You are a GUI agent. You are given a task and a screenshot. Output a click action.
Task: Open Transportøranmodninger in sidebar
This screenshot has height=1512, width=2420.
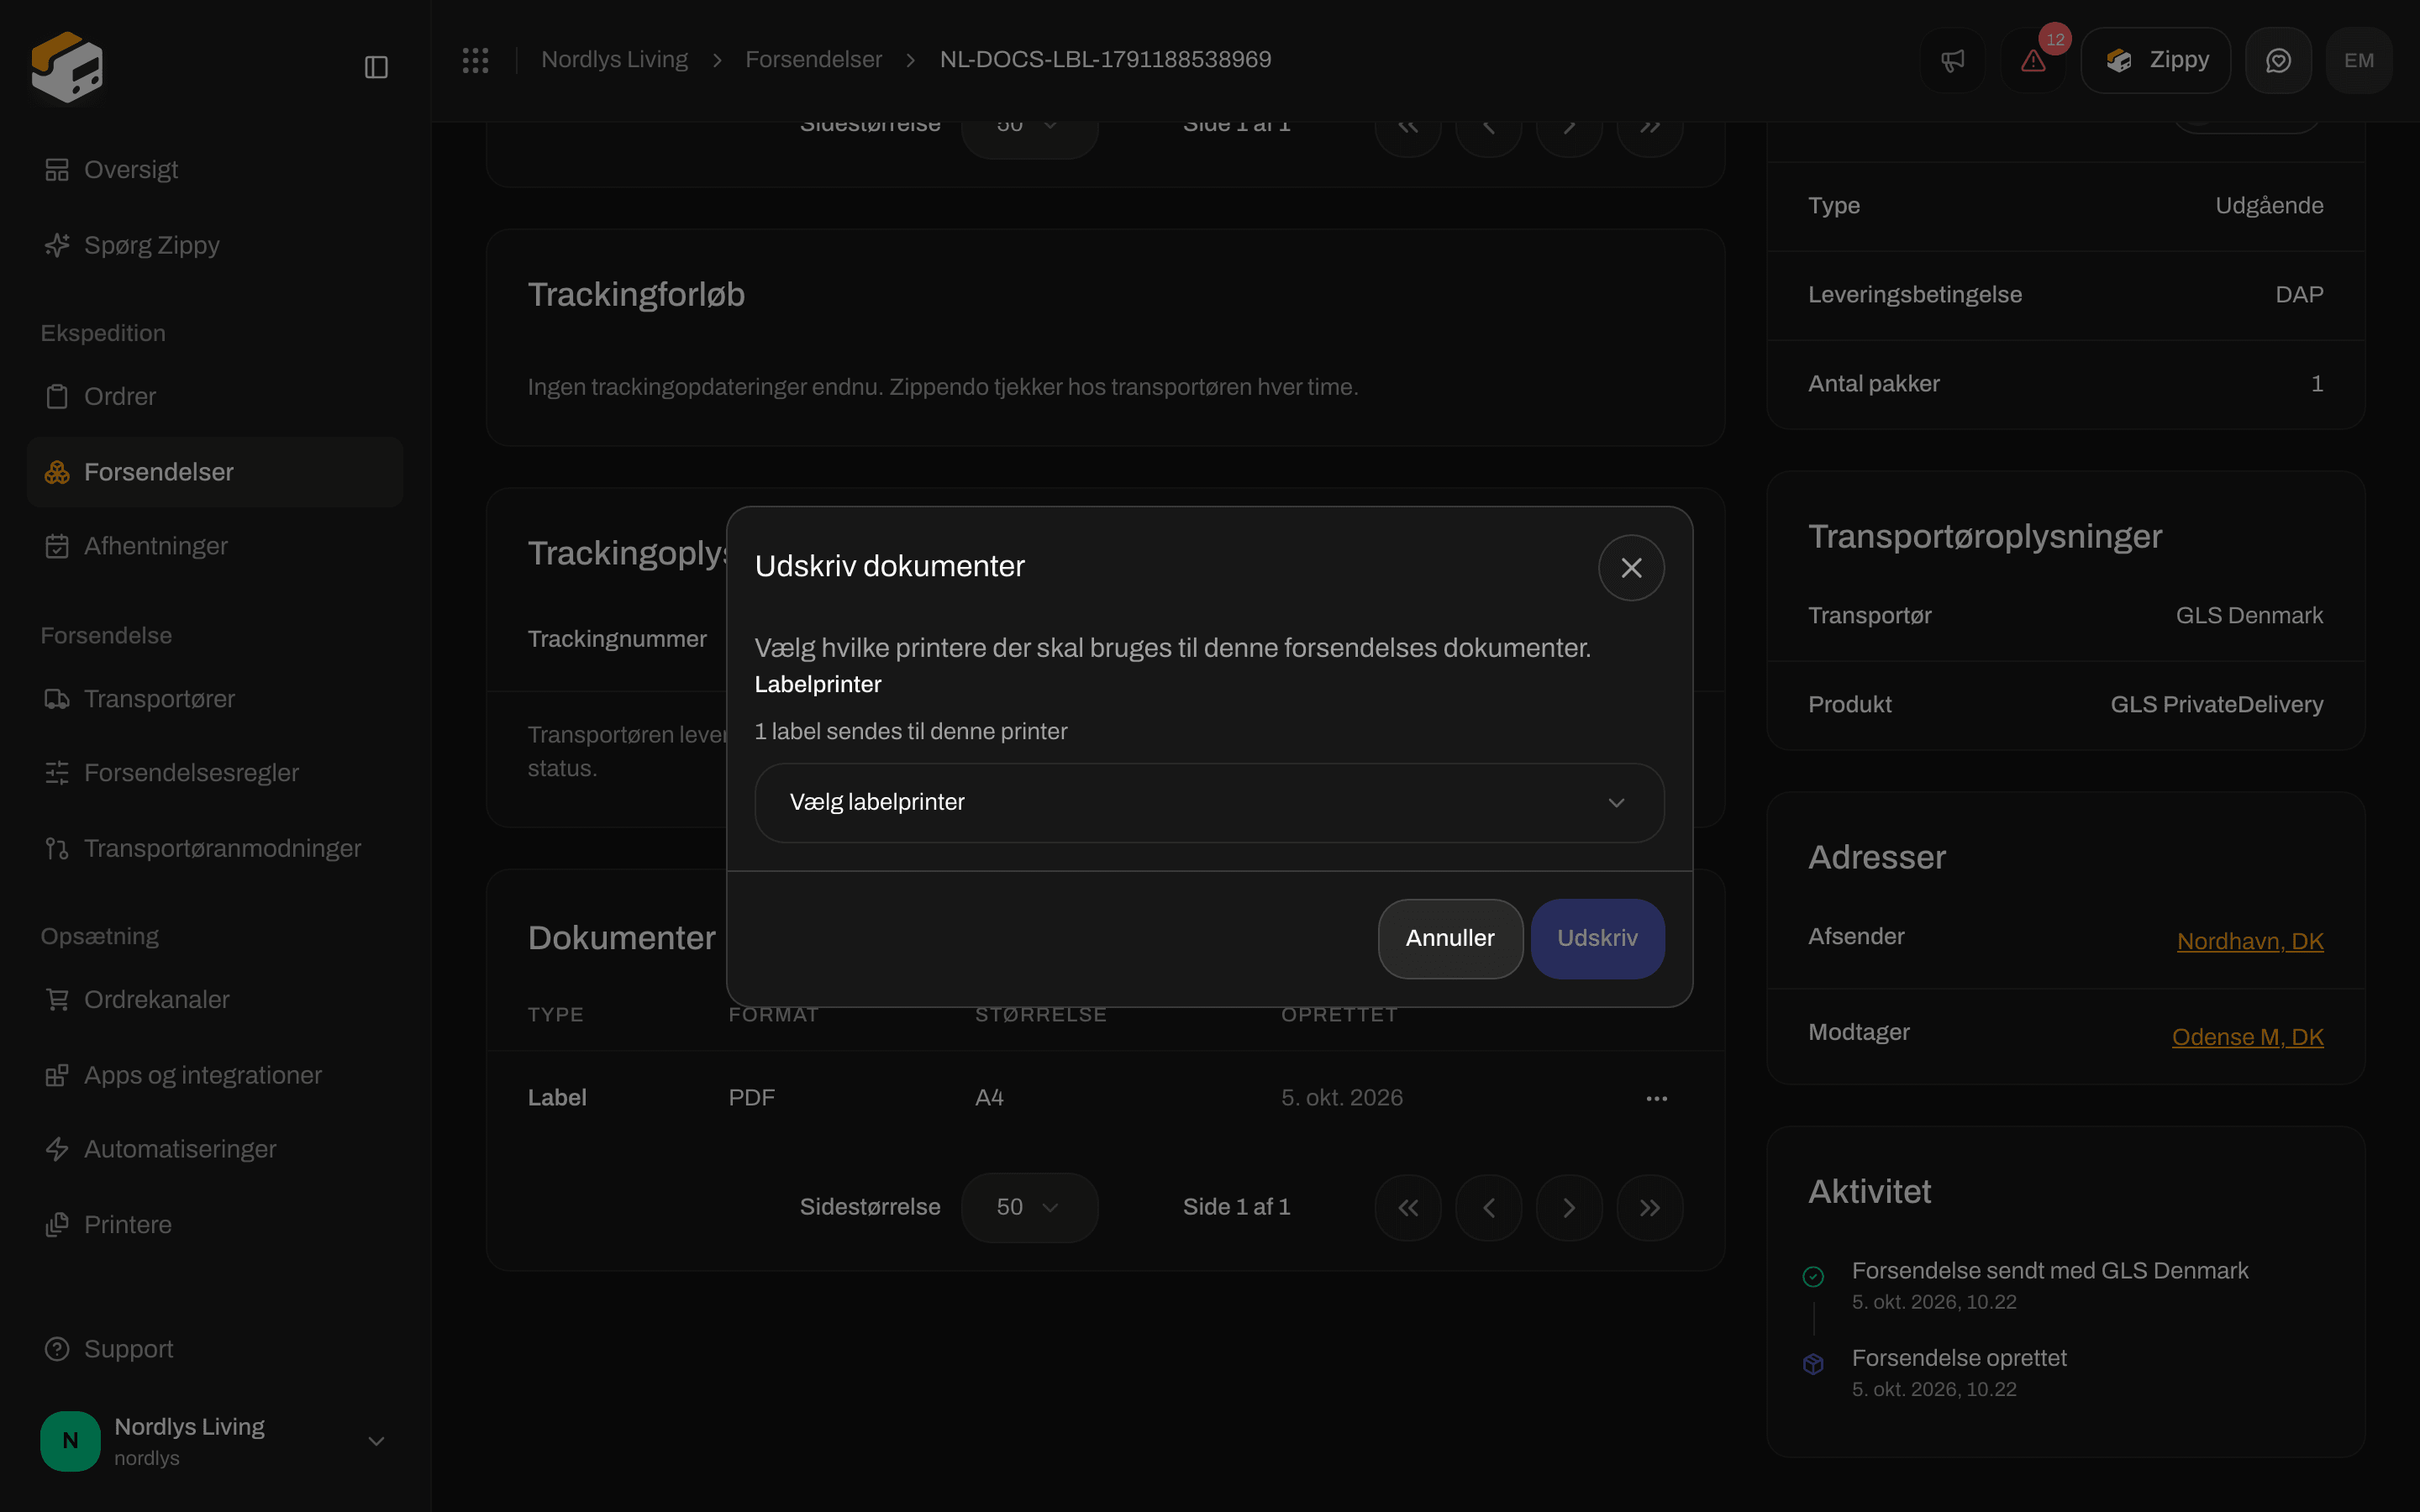(x=215, y=848)
